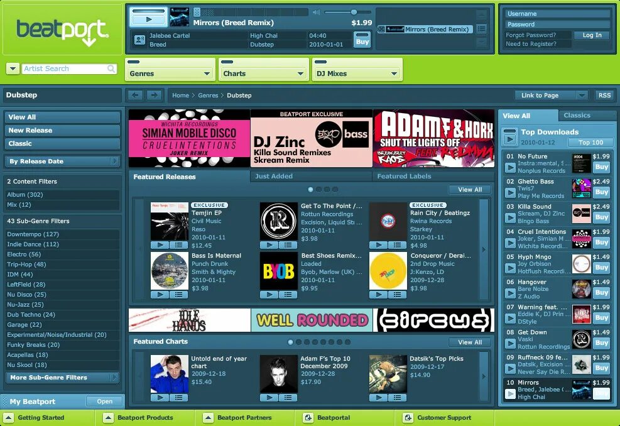Click View All for Featured Charts
Viewport: 620px width, 426px height.
coord(470,342)
